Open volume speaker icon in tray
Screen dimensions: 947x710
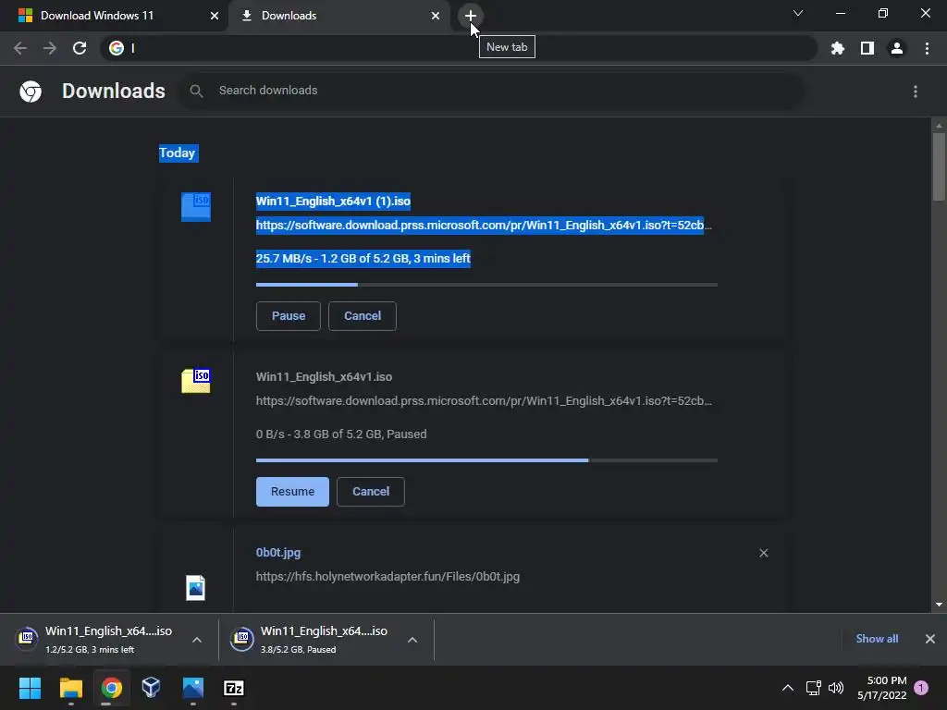(836, 688)
